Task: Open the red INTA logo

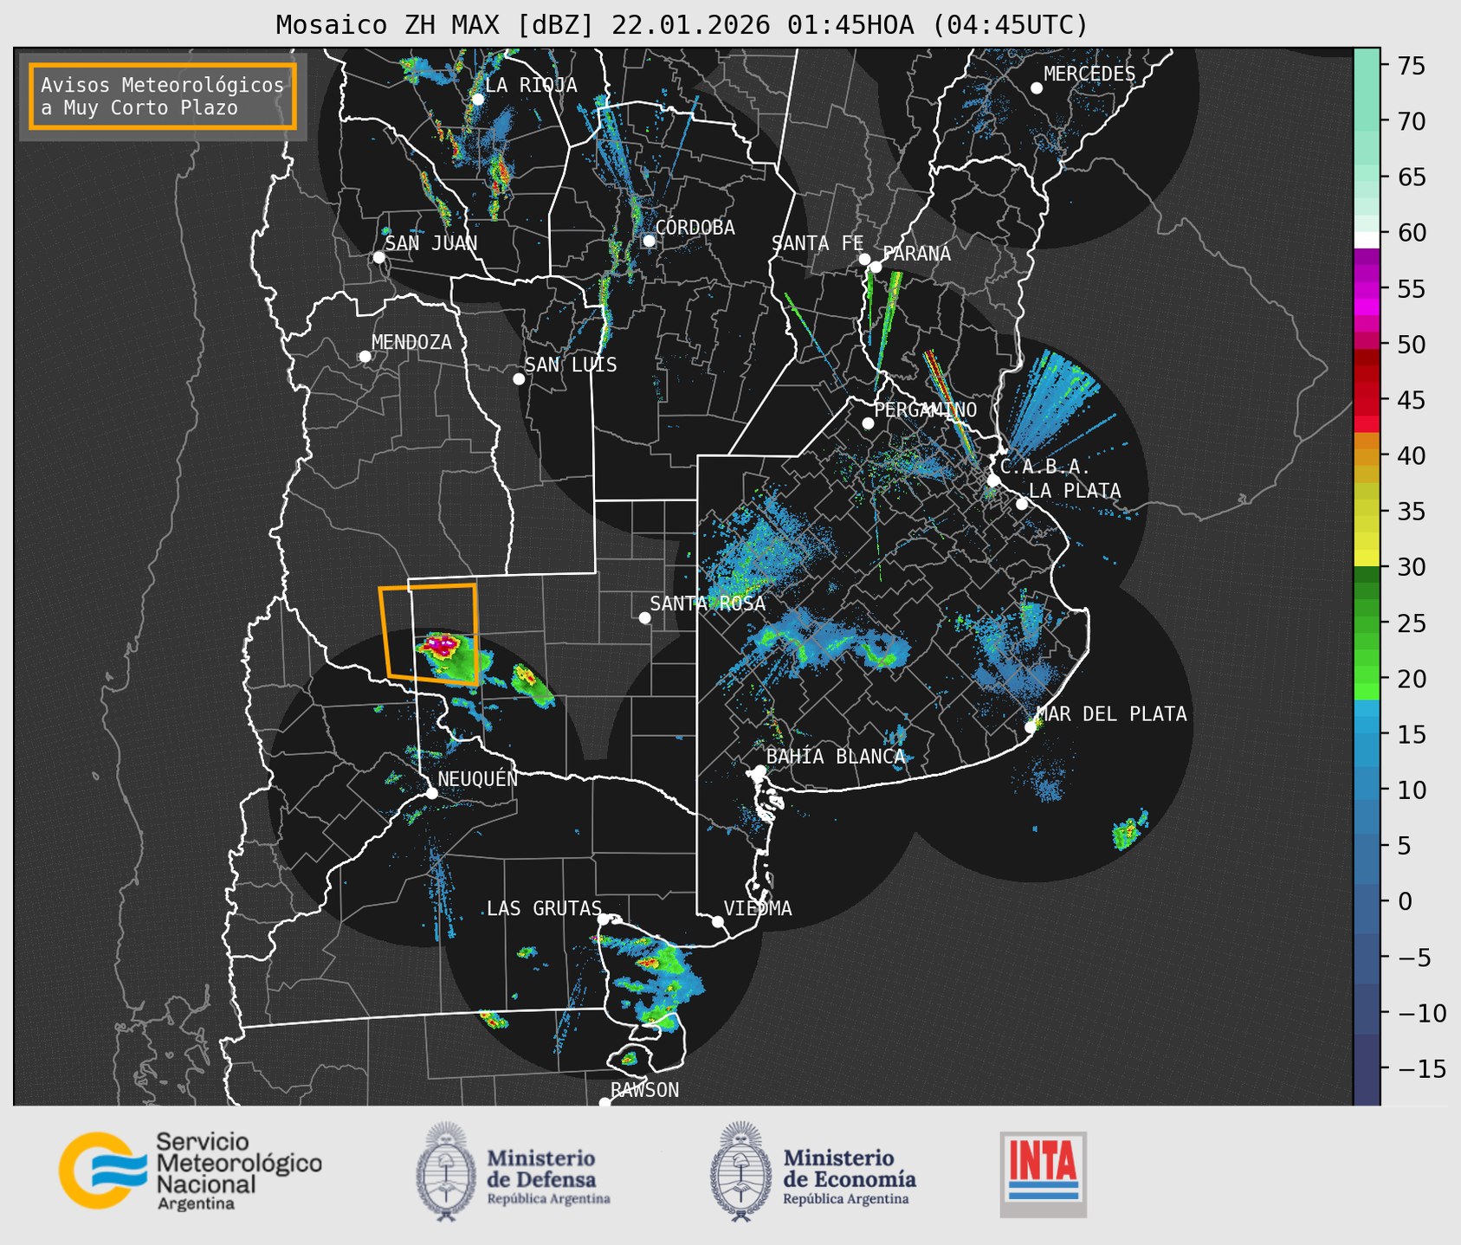Action: click(x=1043, y=1174)
